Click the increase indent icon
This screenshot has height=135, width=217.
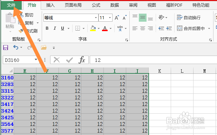click(x=169, y=28)
